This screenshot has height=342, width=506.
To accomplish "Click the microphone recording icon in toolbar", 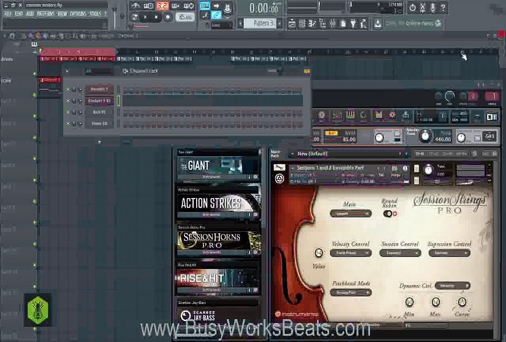I will tap(433, 7).
